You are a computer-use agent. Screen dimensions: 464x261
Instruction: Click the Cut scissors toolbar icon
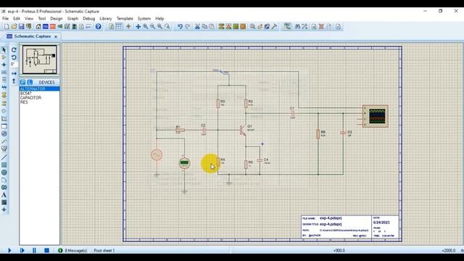coord(197,27)
